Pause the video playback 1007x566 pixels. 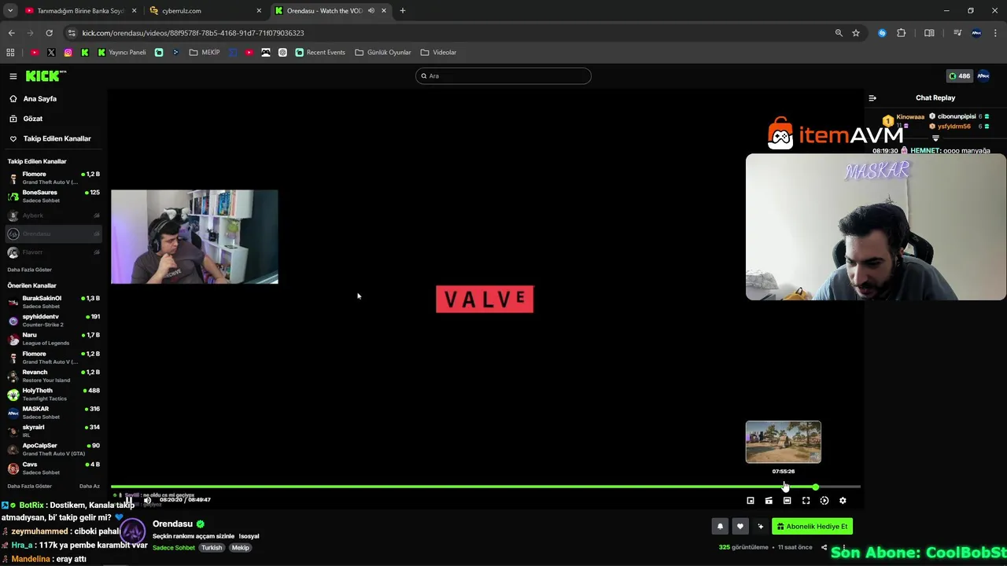128,500
